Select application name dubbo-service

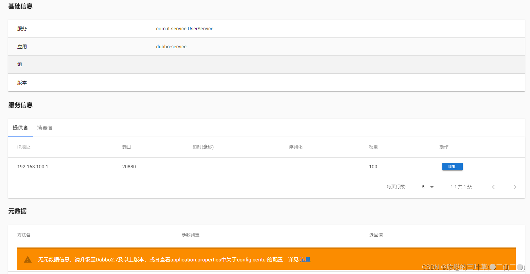tap(171, 47)
